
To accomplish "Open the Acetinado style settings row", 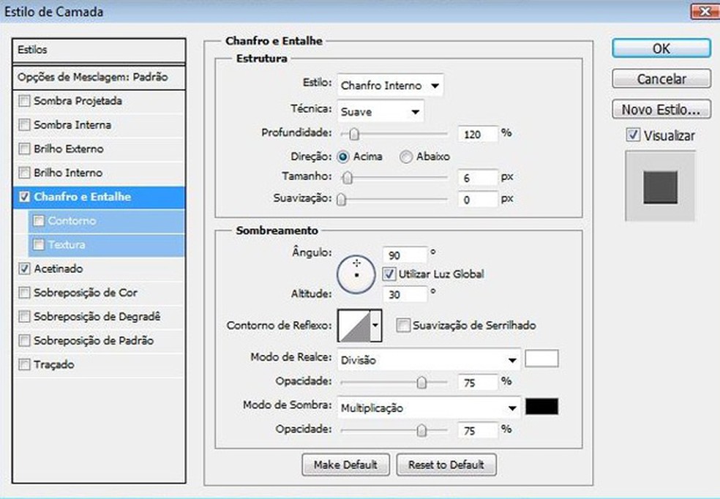I will [x=100, y=269].
